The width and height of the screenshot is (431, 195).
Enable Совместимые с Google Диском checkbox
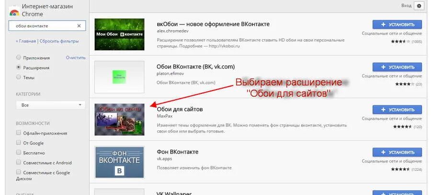pos(18,172)
